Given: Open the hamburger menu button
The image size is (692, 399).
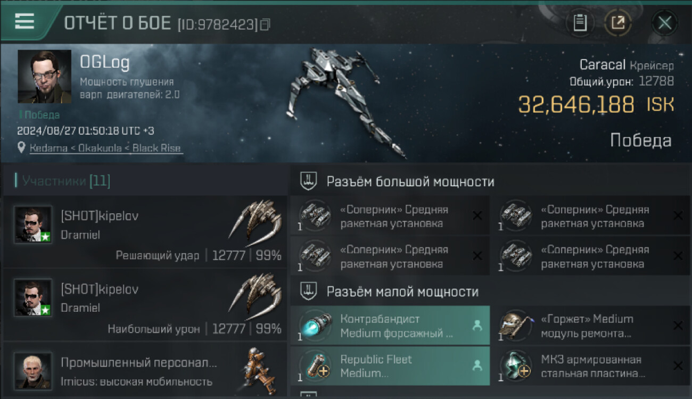Looking at the screenshot, I should tap(24, 22).
